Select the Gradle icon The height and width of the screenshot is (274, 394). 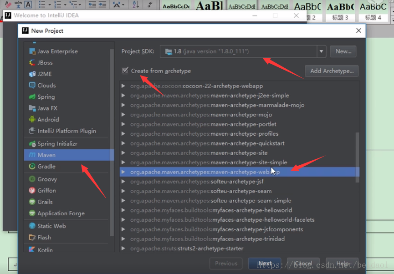pos(32,166)
